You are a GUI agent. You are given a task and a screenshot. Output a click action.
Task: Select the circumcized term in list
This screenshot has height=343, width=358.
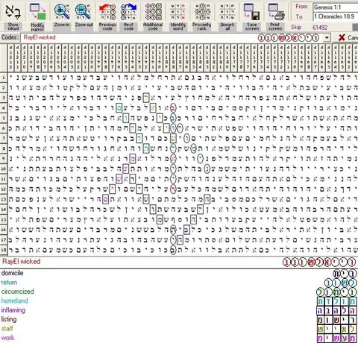pyautogui.click(x=17, y=292)
